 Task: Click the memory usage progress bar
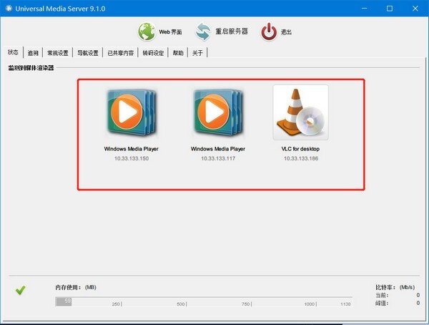pos(204,301)
